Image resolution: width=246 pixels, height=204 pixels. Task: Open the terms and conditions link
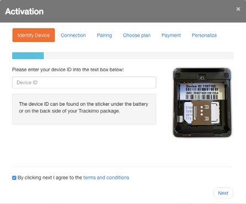pyautogui.click(x=106, y=178)
